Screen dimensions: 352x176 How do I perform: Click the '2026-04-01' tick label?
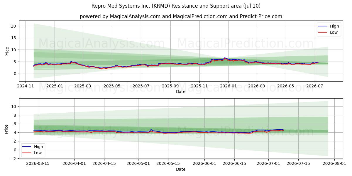click(74, 163)
